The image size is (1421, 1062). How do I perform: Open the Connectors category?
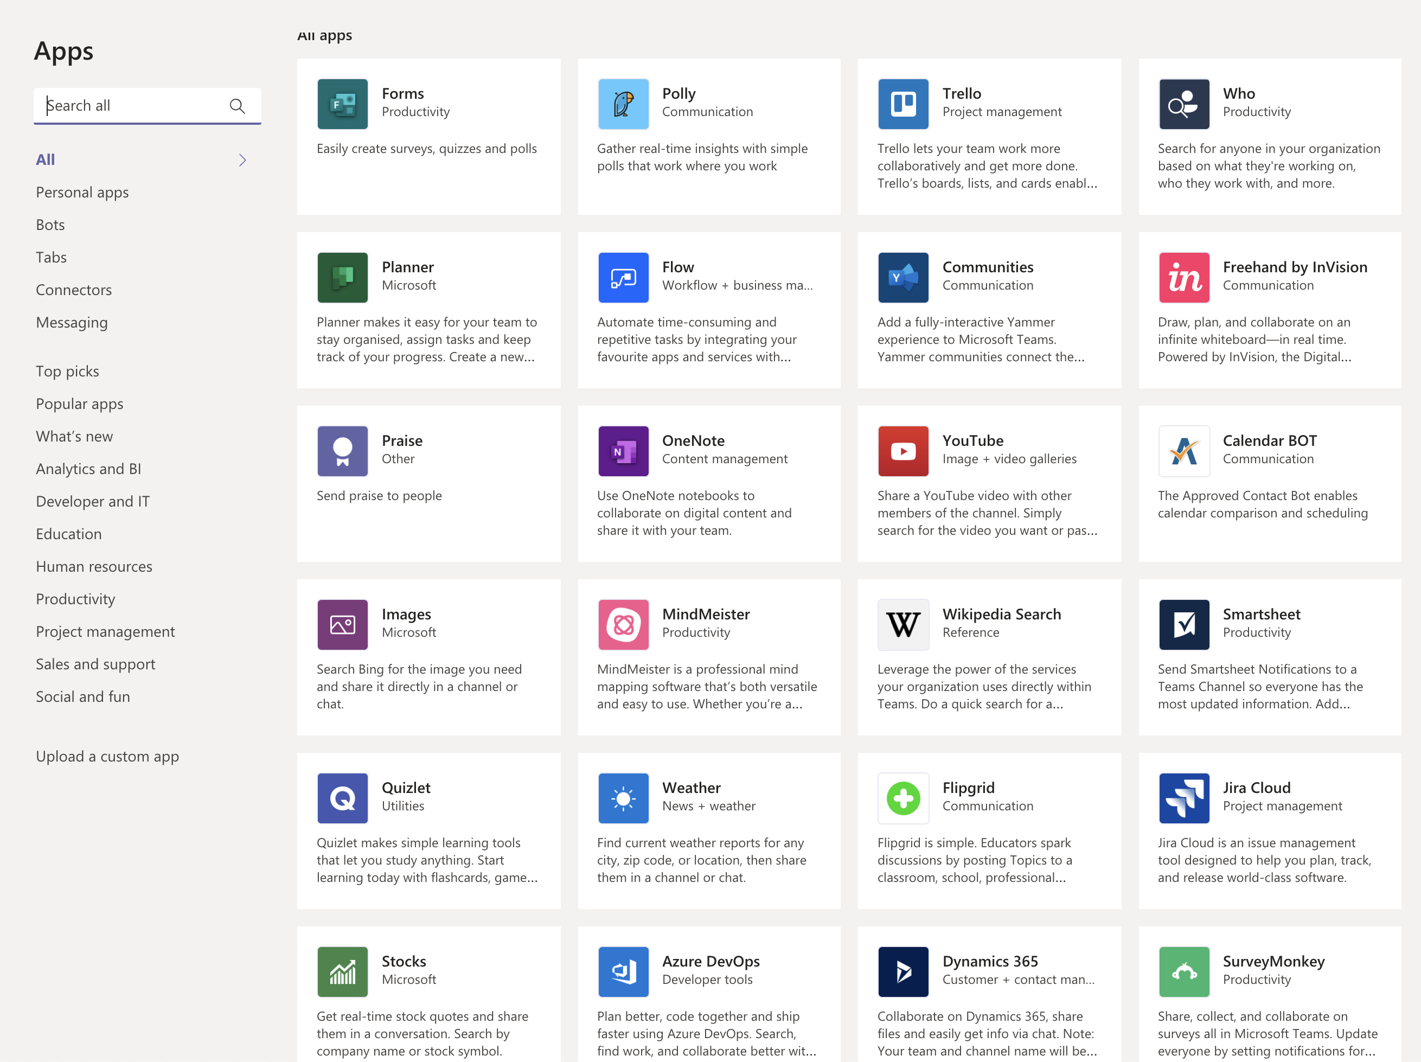74,290
